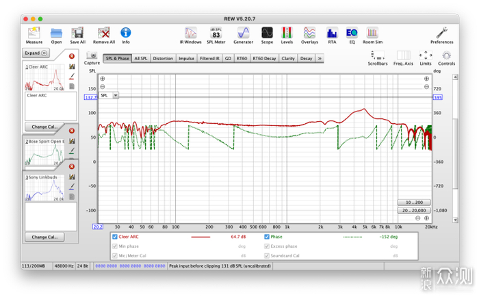The height and width of the screenshot is (297, 479).
Task: Click the Expand measurements panel button
Action: (36, 53)
